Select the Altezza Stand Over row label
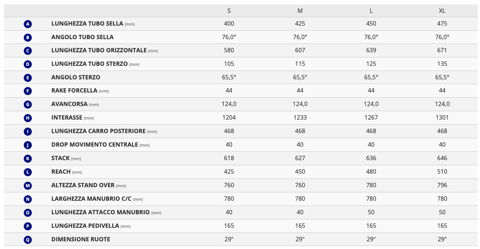 point(83,185)
